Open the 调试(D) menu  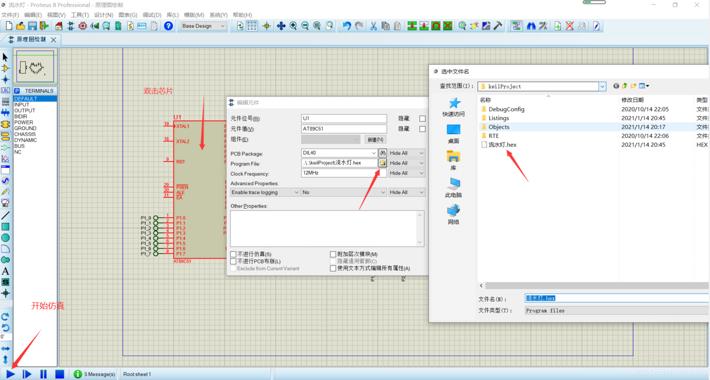coord(152,15)
